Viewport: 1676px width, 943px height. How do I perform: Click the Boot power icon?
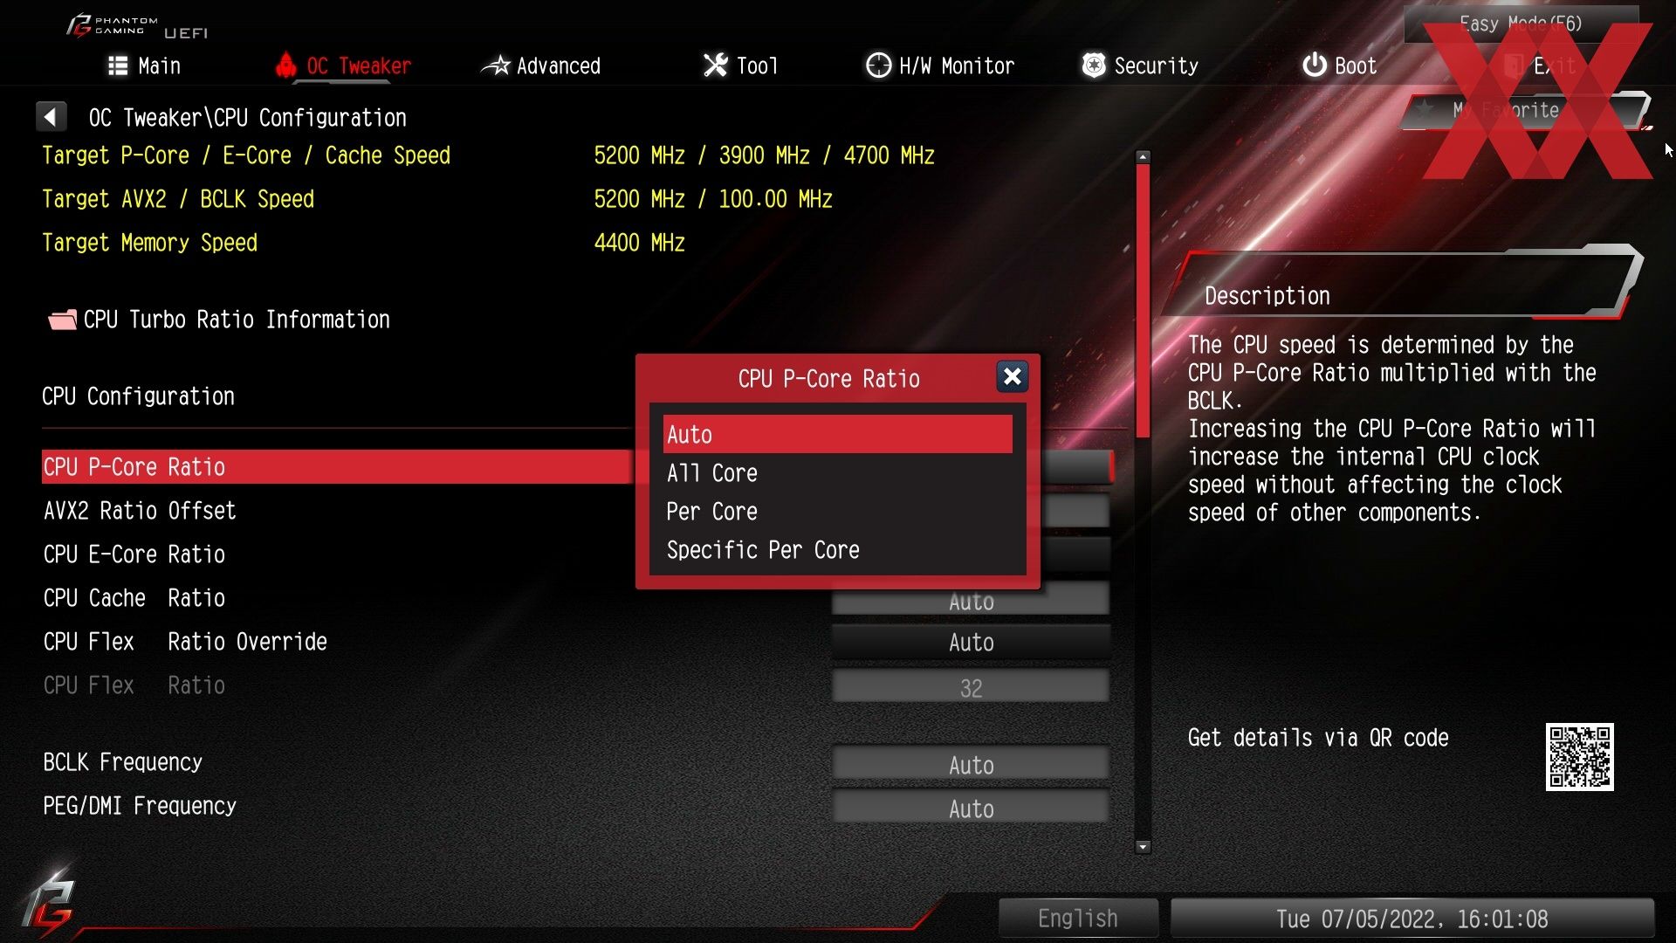tap(1314, 65)
